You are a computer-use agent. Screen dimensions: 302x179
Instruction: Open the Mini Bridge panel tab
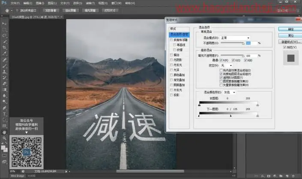click(18, 176)
